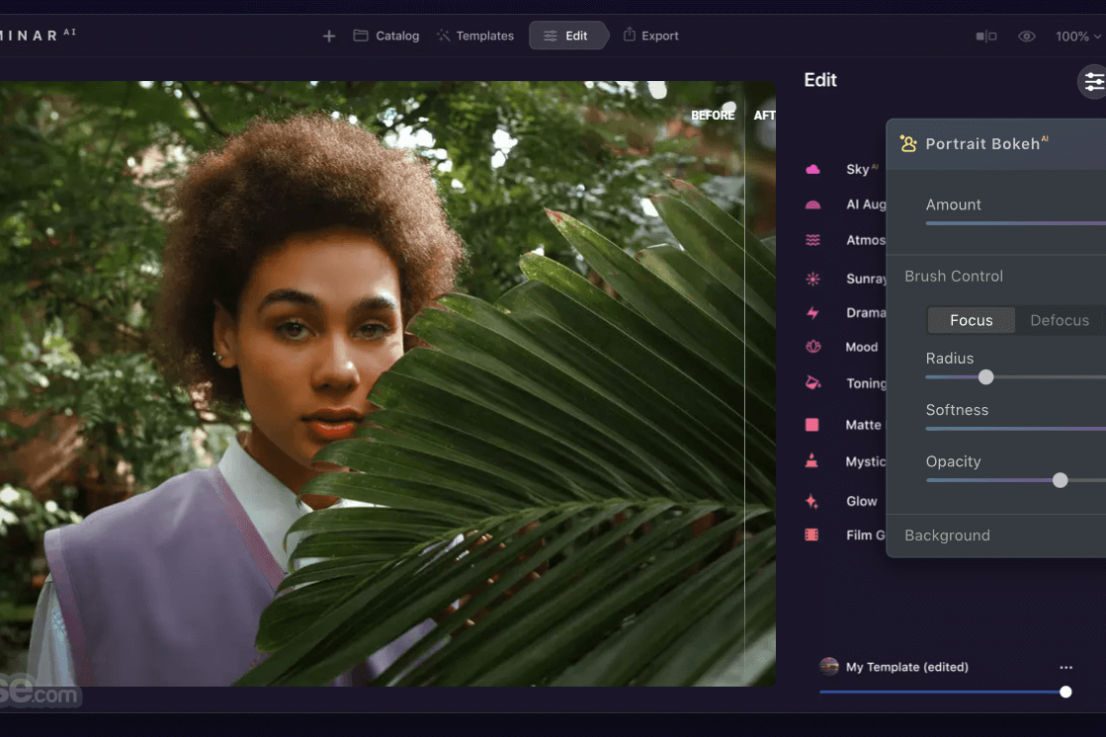This screenshot has height=737, width=1106.
Task: Enable the Focus brush mode
Action: [971, 320]
